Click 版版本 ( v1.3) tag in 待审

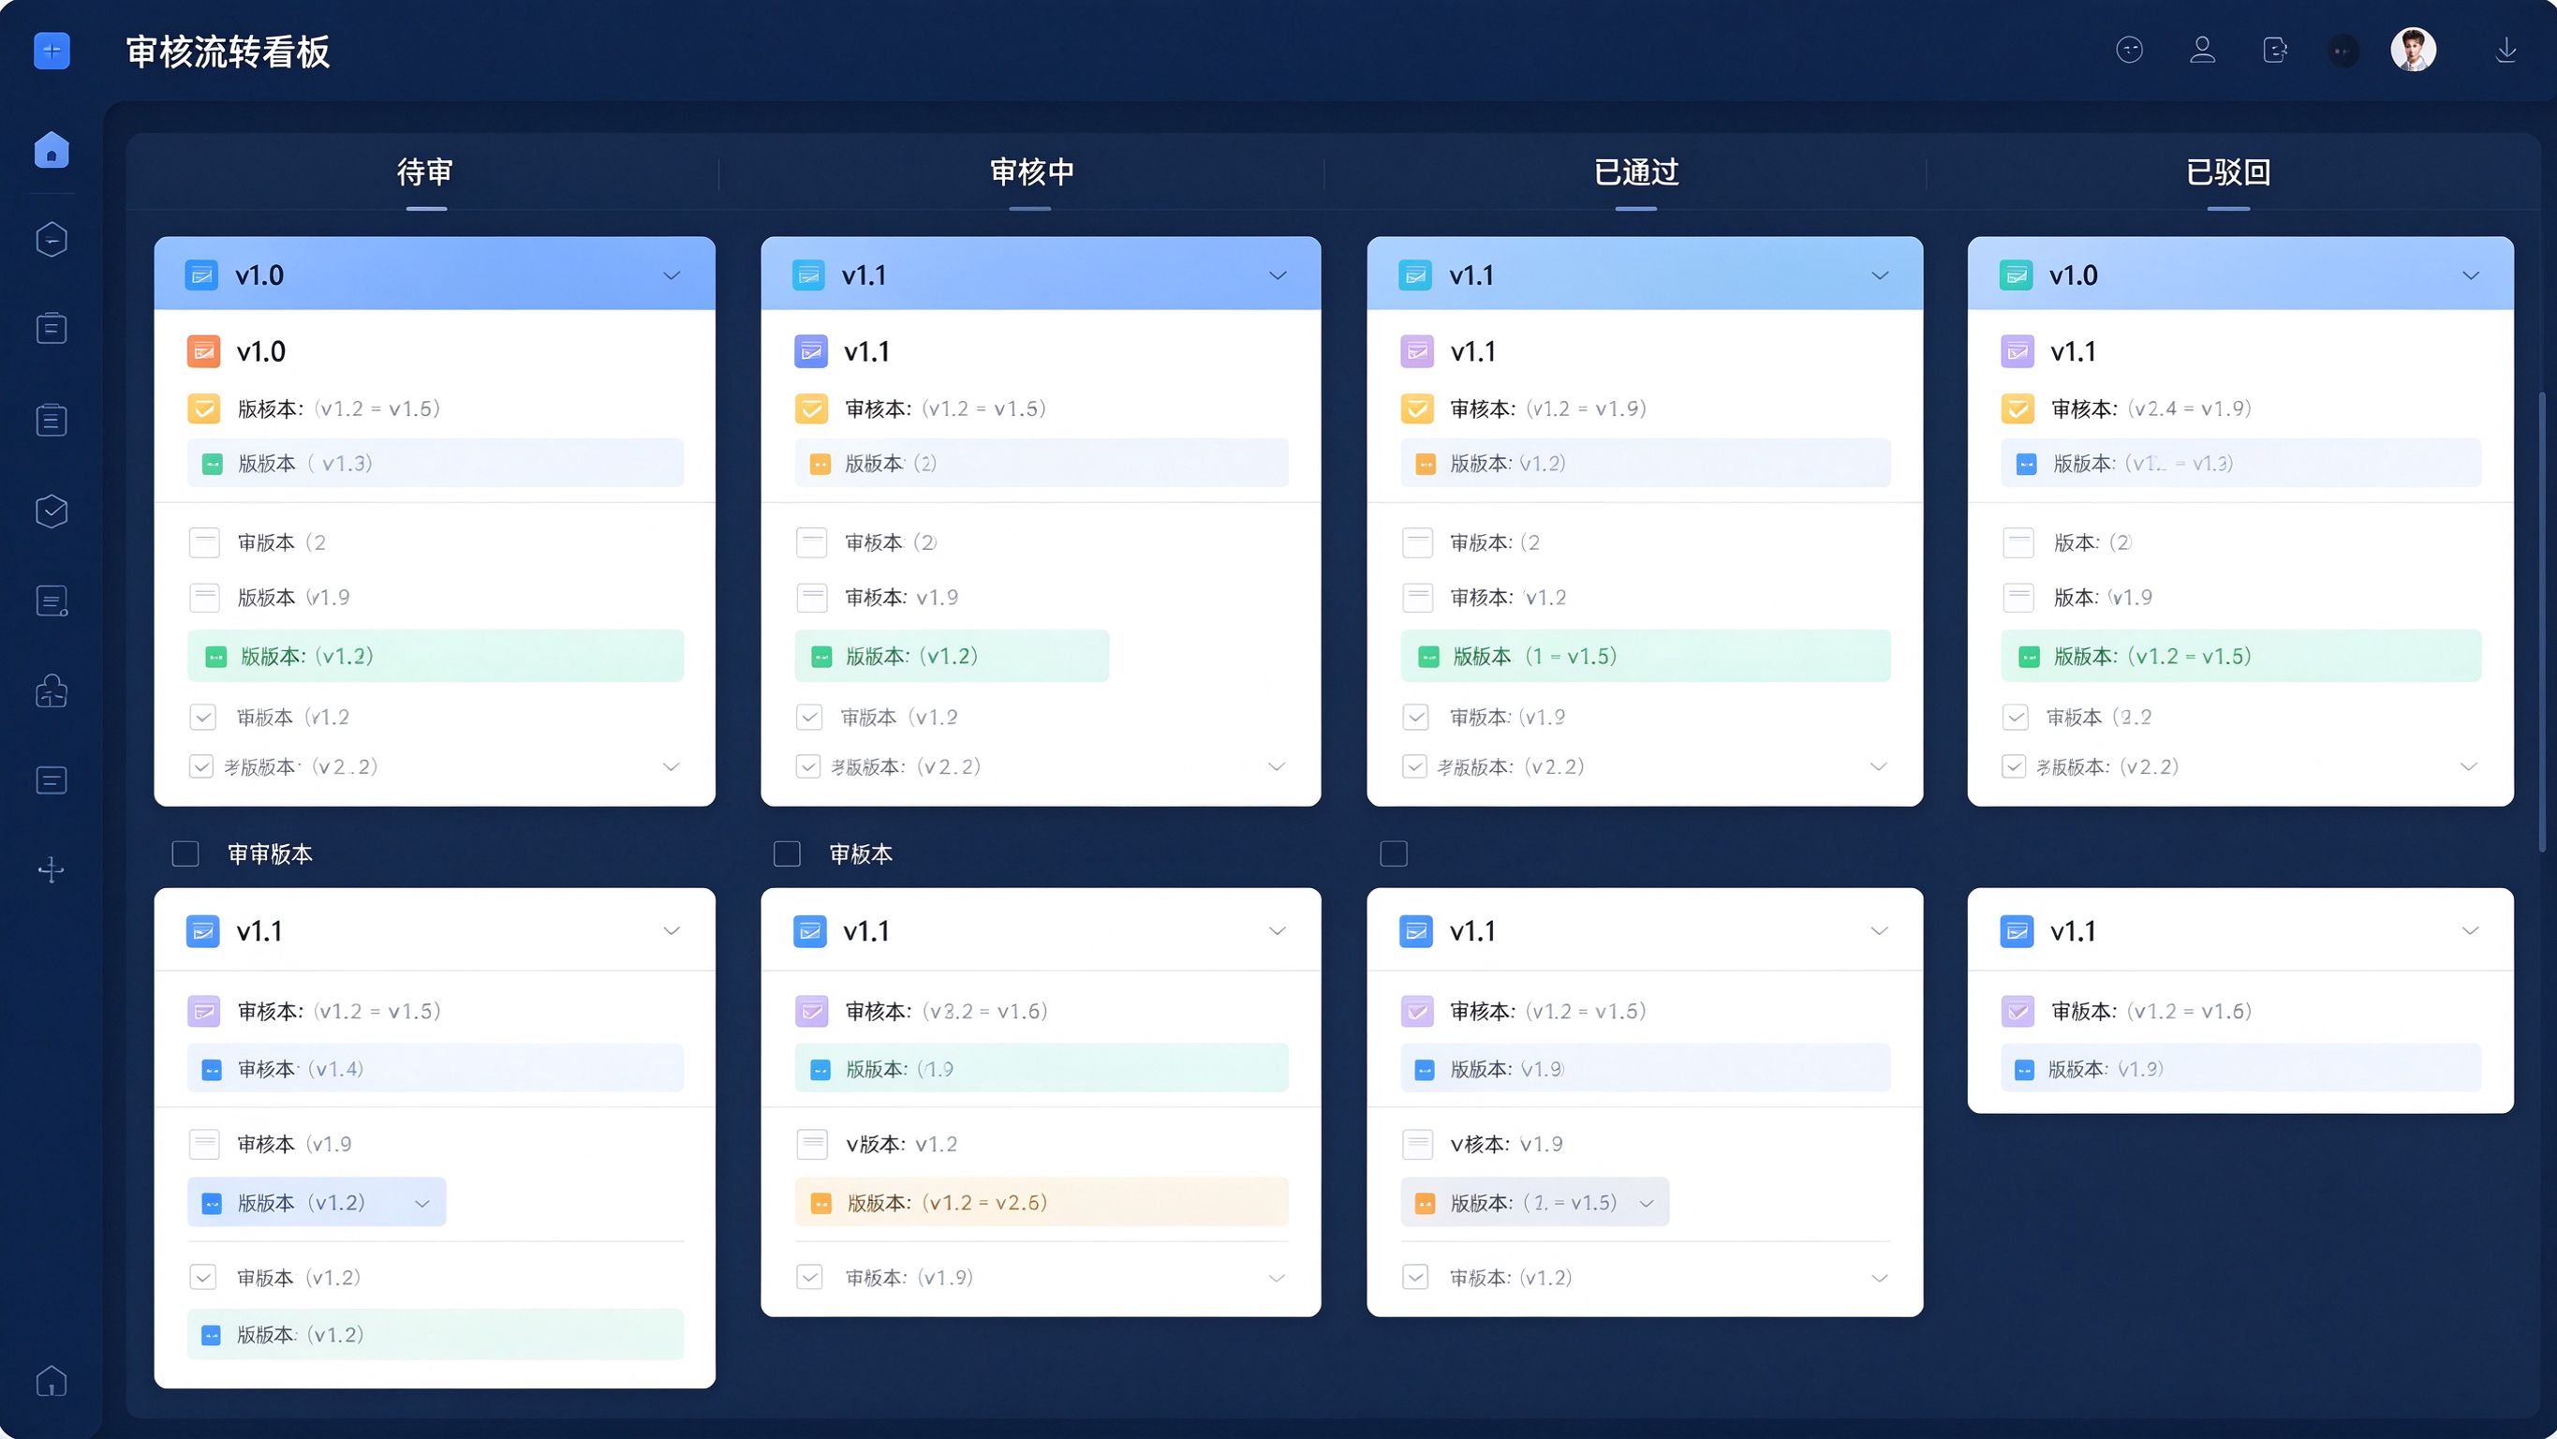tap(435, 463)
